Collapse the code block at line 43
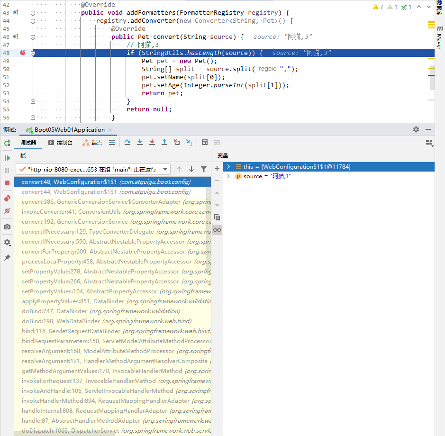The height and width of the screenshot is (436, 445). (x=33, y=13)
